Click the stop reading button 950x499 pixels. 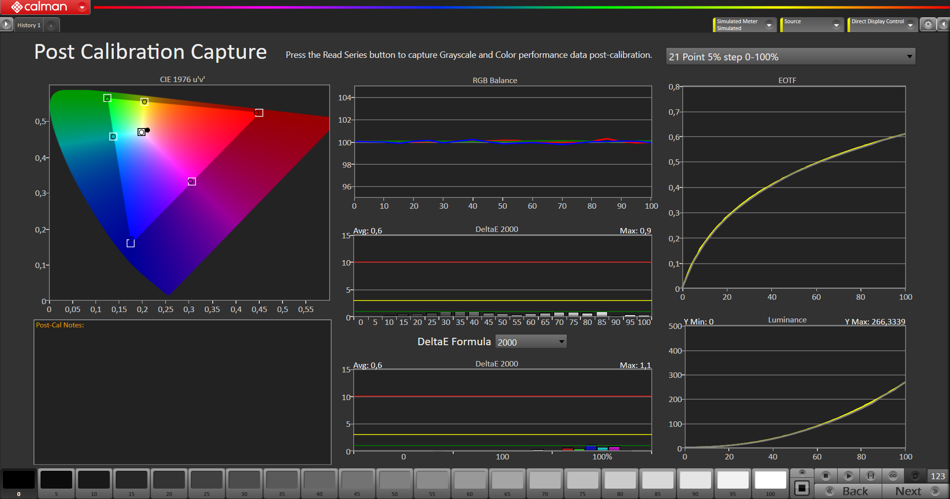click(x=825, y=476)
